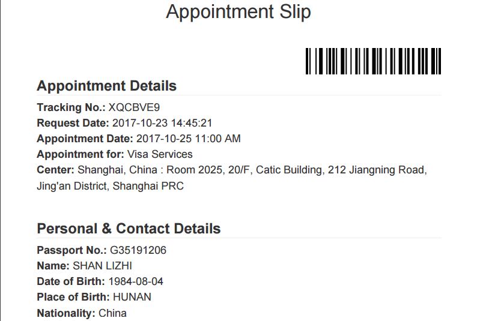Image resolution: width=477 pixels, height=321 pixels.
Task: Click tracking number XQCBVE9
Action: [x=134, y=107]
